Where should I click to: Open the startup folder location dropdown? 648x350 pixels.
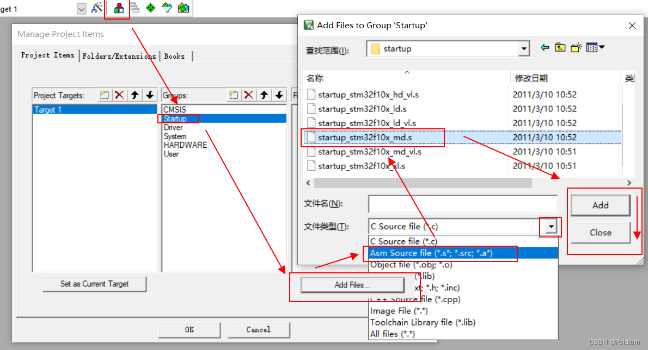pyautogui.click(x=524, y=49)
